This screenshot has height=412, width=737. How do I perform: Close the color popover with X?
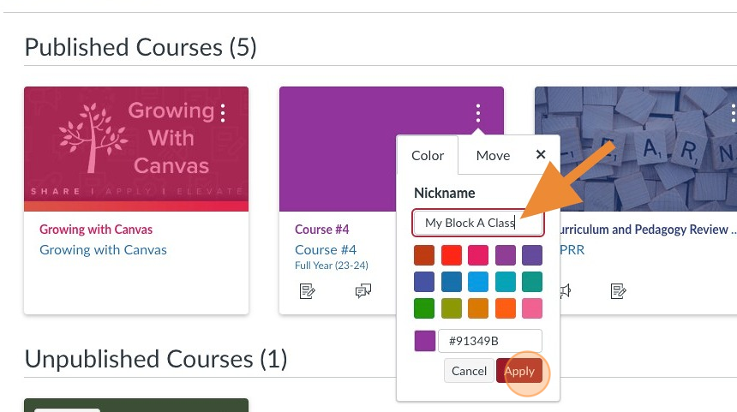click(x=541, y=155)
